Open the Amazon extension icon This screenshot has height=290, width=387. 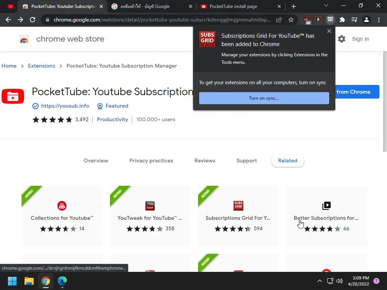tap(318, 20)
